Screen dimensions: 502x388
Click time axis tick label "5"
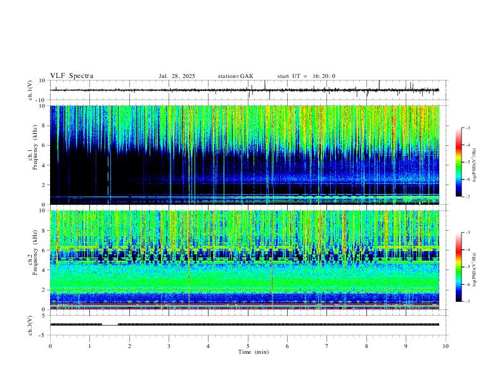coord(248,346)
